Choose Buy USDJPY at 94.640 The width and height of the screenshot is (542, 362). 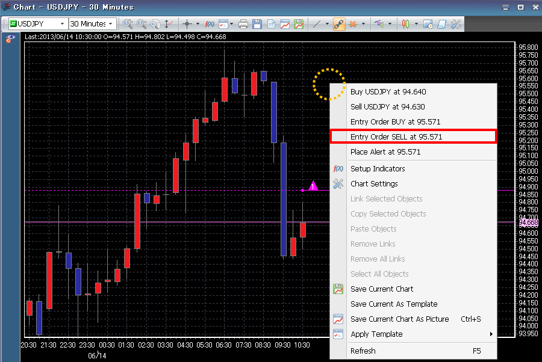413,91
